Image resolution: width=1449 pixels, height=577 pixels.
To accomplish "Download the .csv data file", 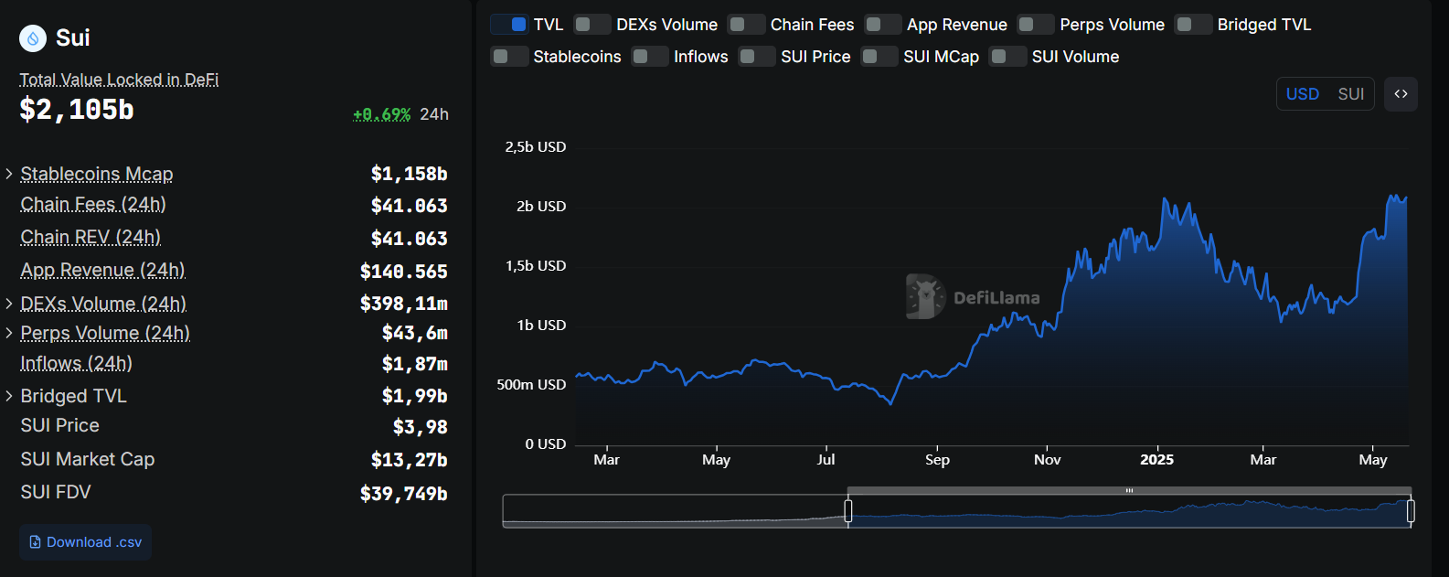I will (x=85, y=542).
